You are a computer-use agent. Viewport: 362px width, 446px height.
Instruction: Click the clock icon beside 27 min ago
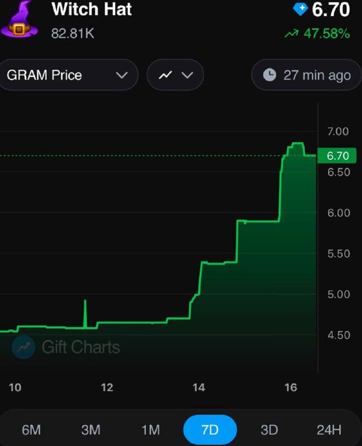click(270, 75)
